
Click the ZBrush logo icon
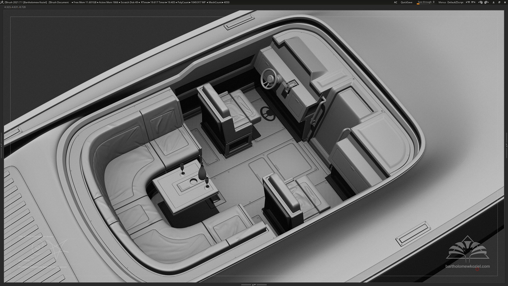point(2,2)
